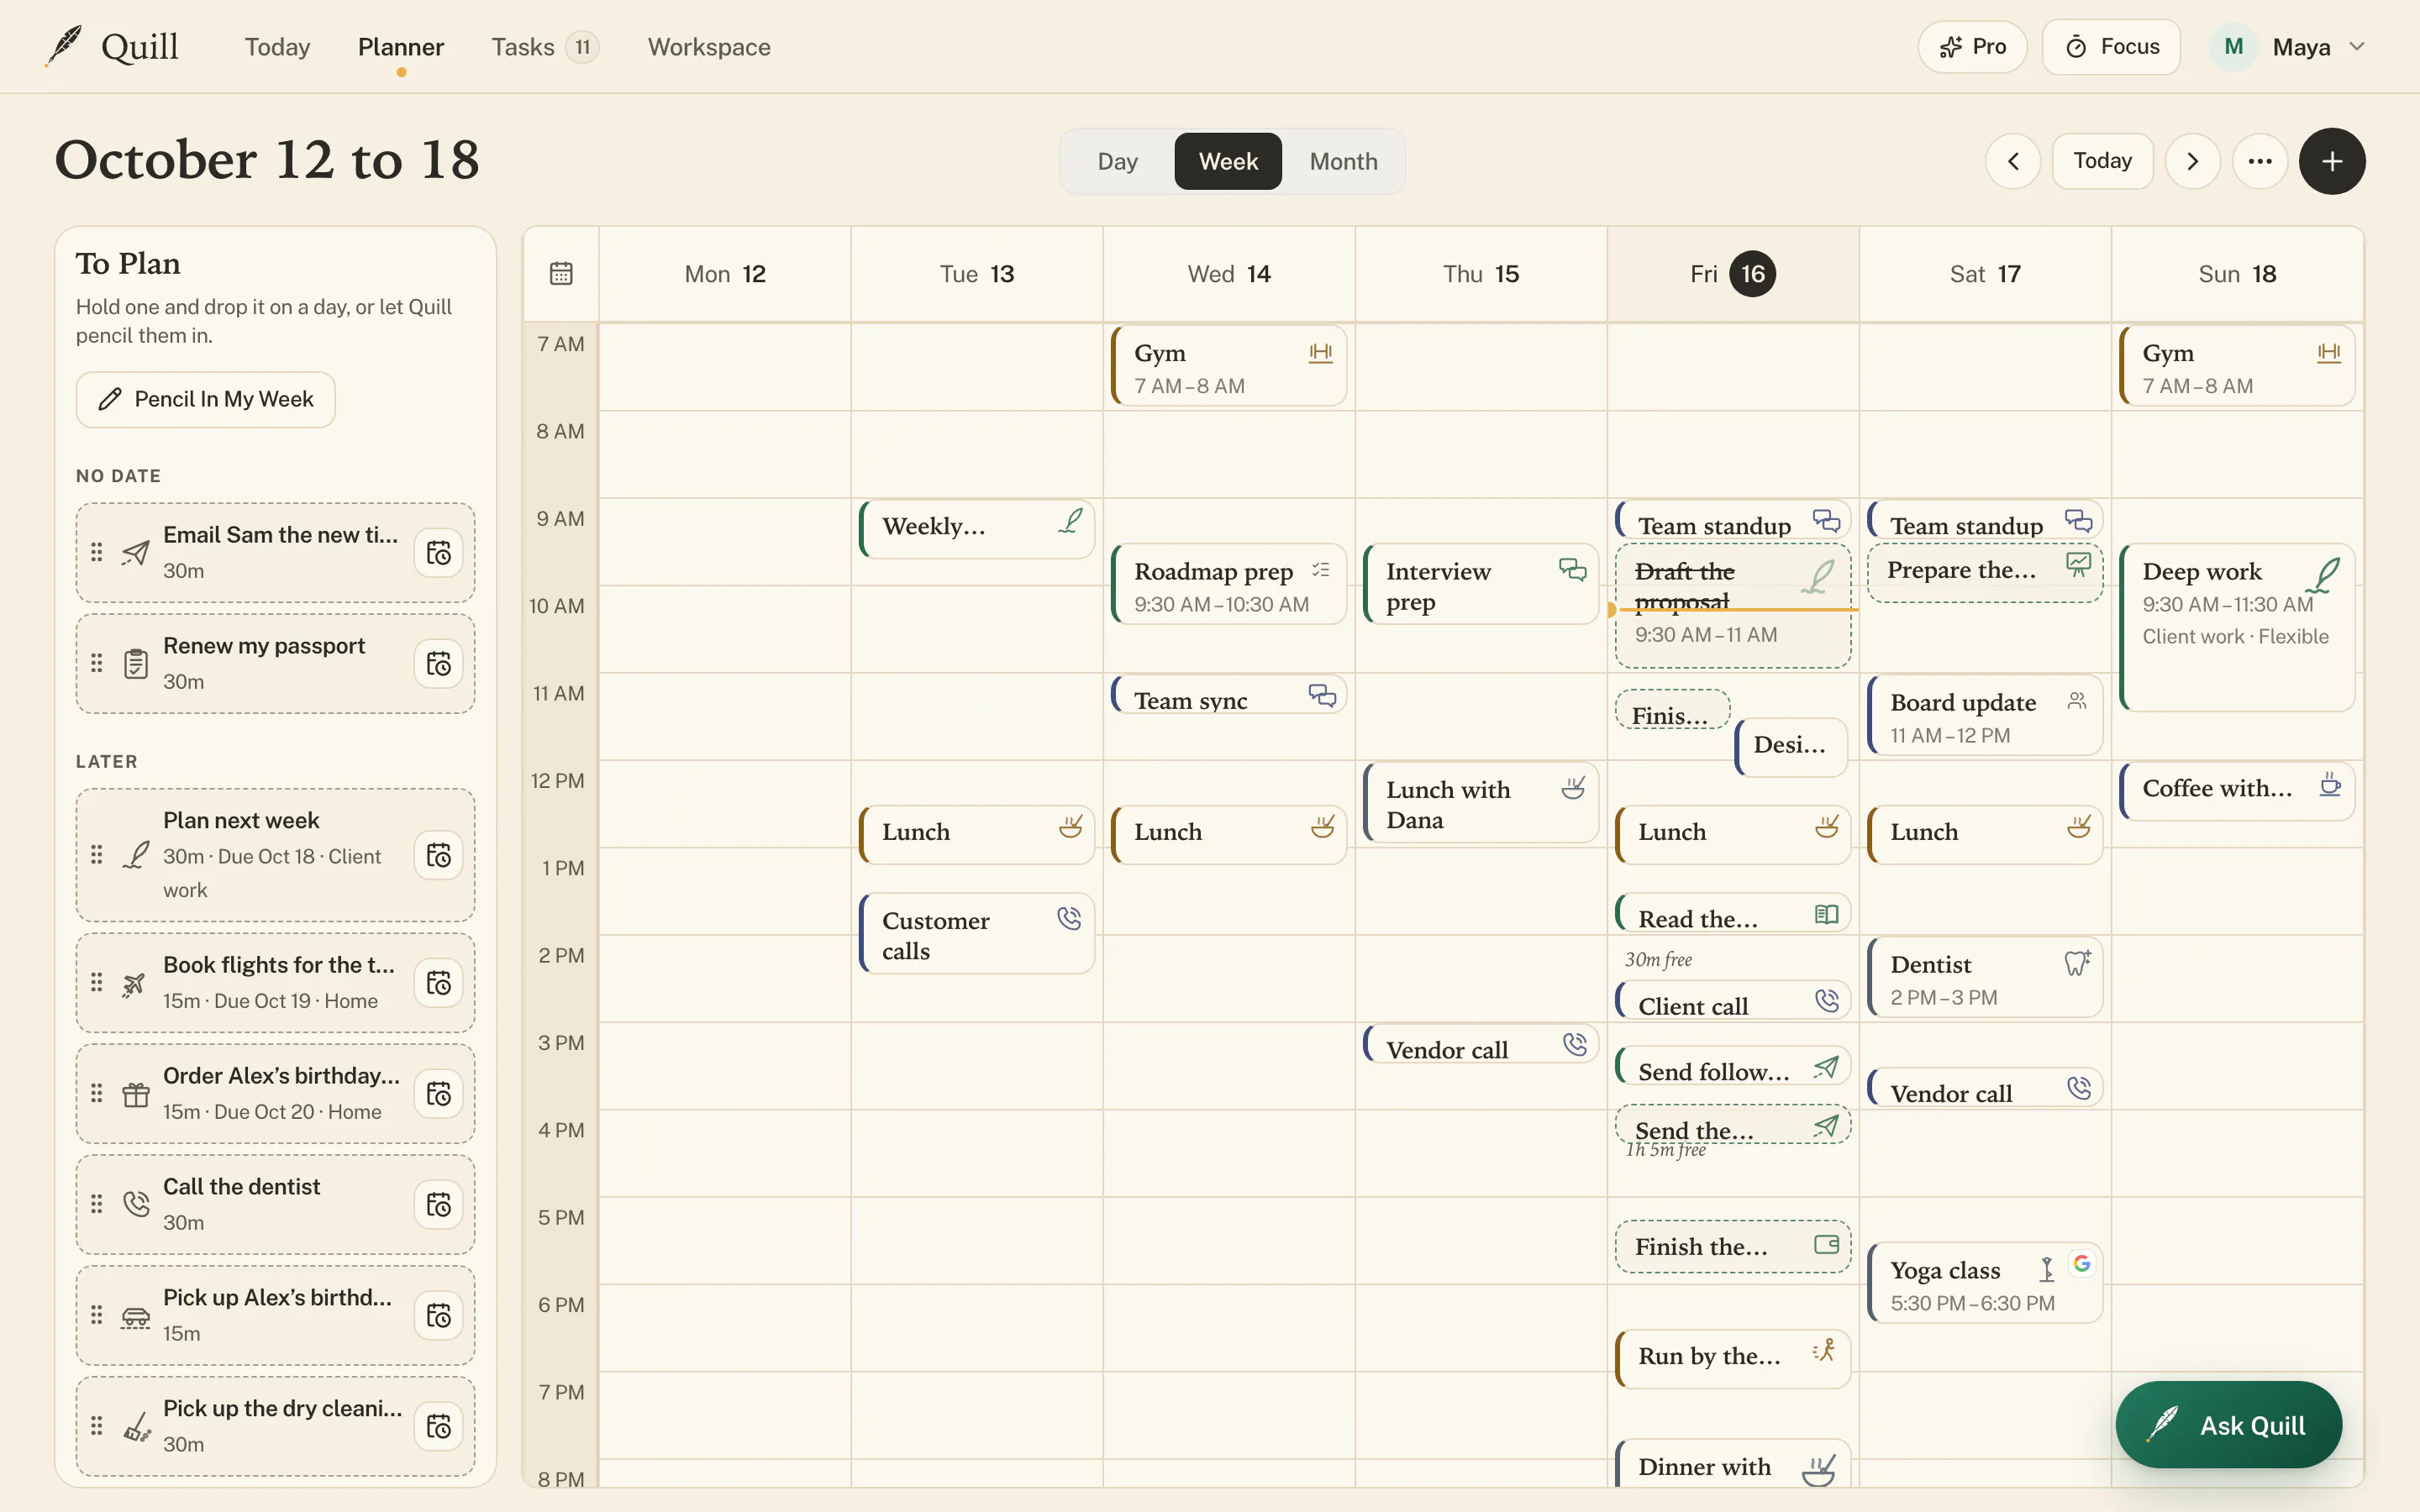Open the more options ellipsis menu

(2260, 161)
